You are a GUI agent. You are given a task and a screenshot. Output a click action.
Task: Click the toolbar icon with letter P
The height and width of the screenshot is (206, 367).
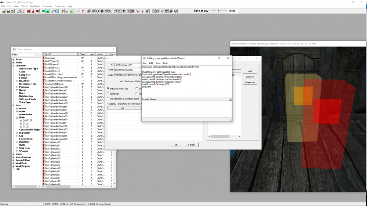(x=124, y=11)
